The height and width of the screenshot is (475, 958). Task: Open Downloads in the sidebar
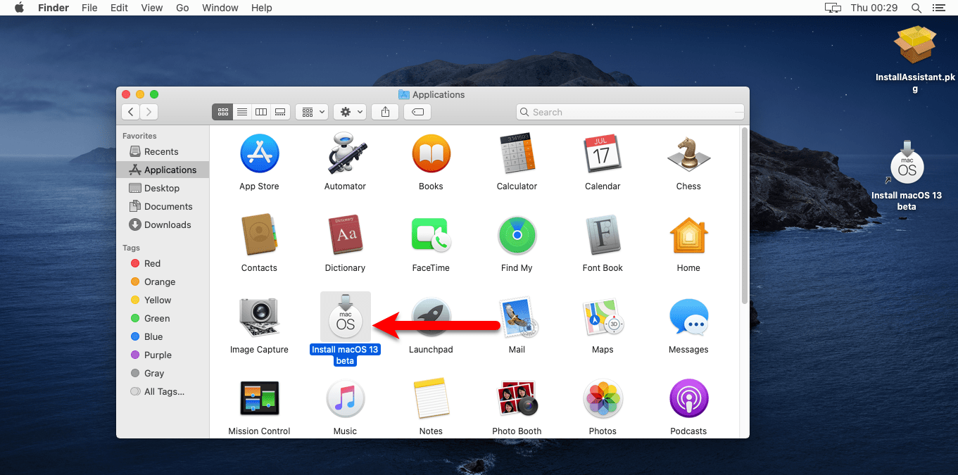162,224
